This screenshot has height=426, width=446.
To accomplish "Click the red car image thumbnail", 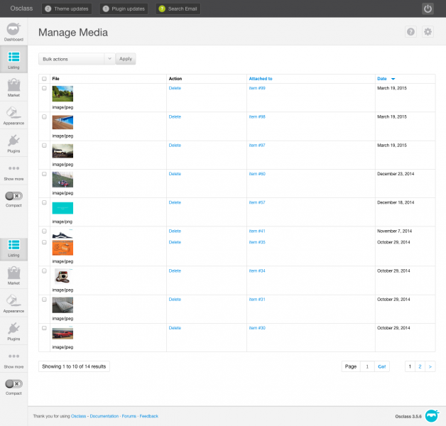I will pos(62,334).
